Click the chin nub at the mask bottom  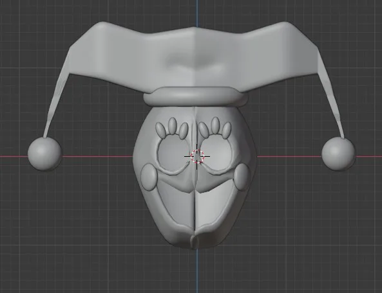tap(195, 242)
